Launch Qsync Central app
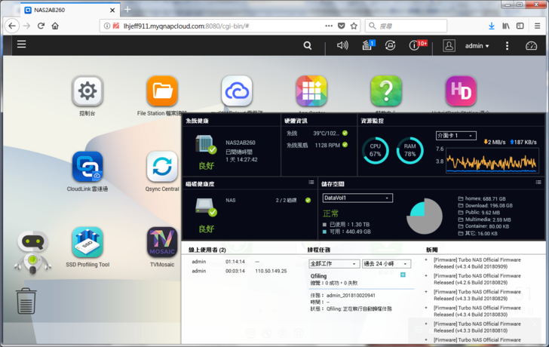This screenshot has width=549, height=347. [162, 167]
